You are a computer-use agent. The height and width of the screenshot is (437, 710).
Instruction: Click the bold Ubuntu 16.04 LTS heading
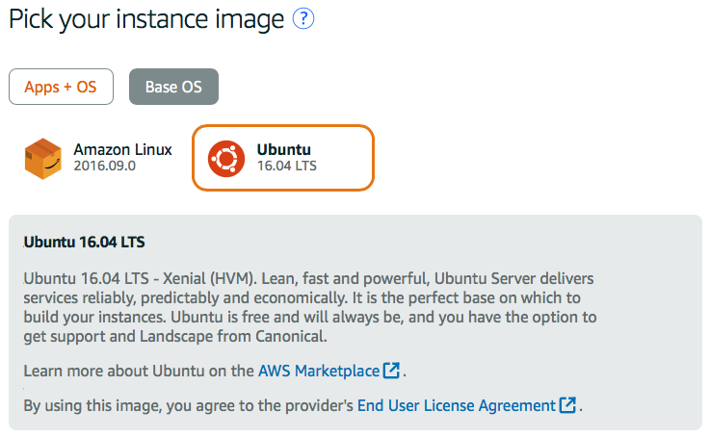84,241
